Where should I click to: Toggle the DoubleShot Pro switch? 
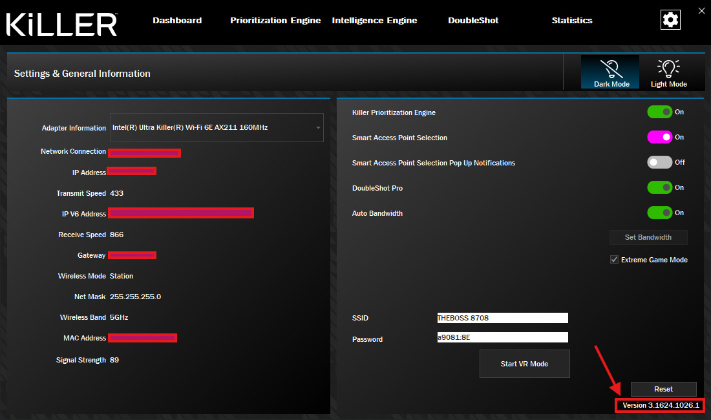coord(659,187)
